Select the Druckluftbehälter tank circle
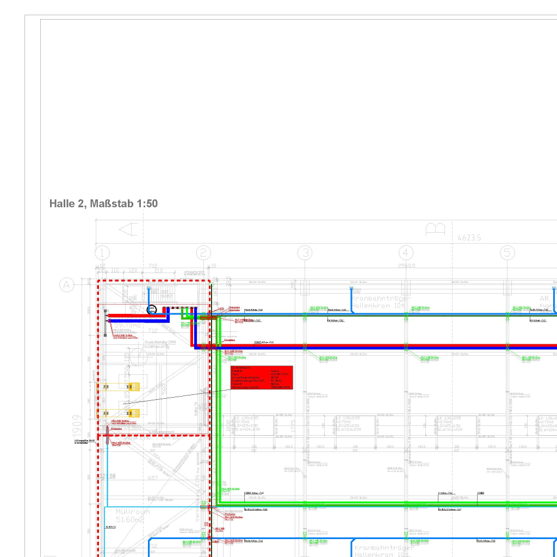 pos(138,356)
